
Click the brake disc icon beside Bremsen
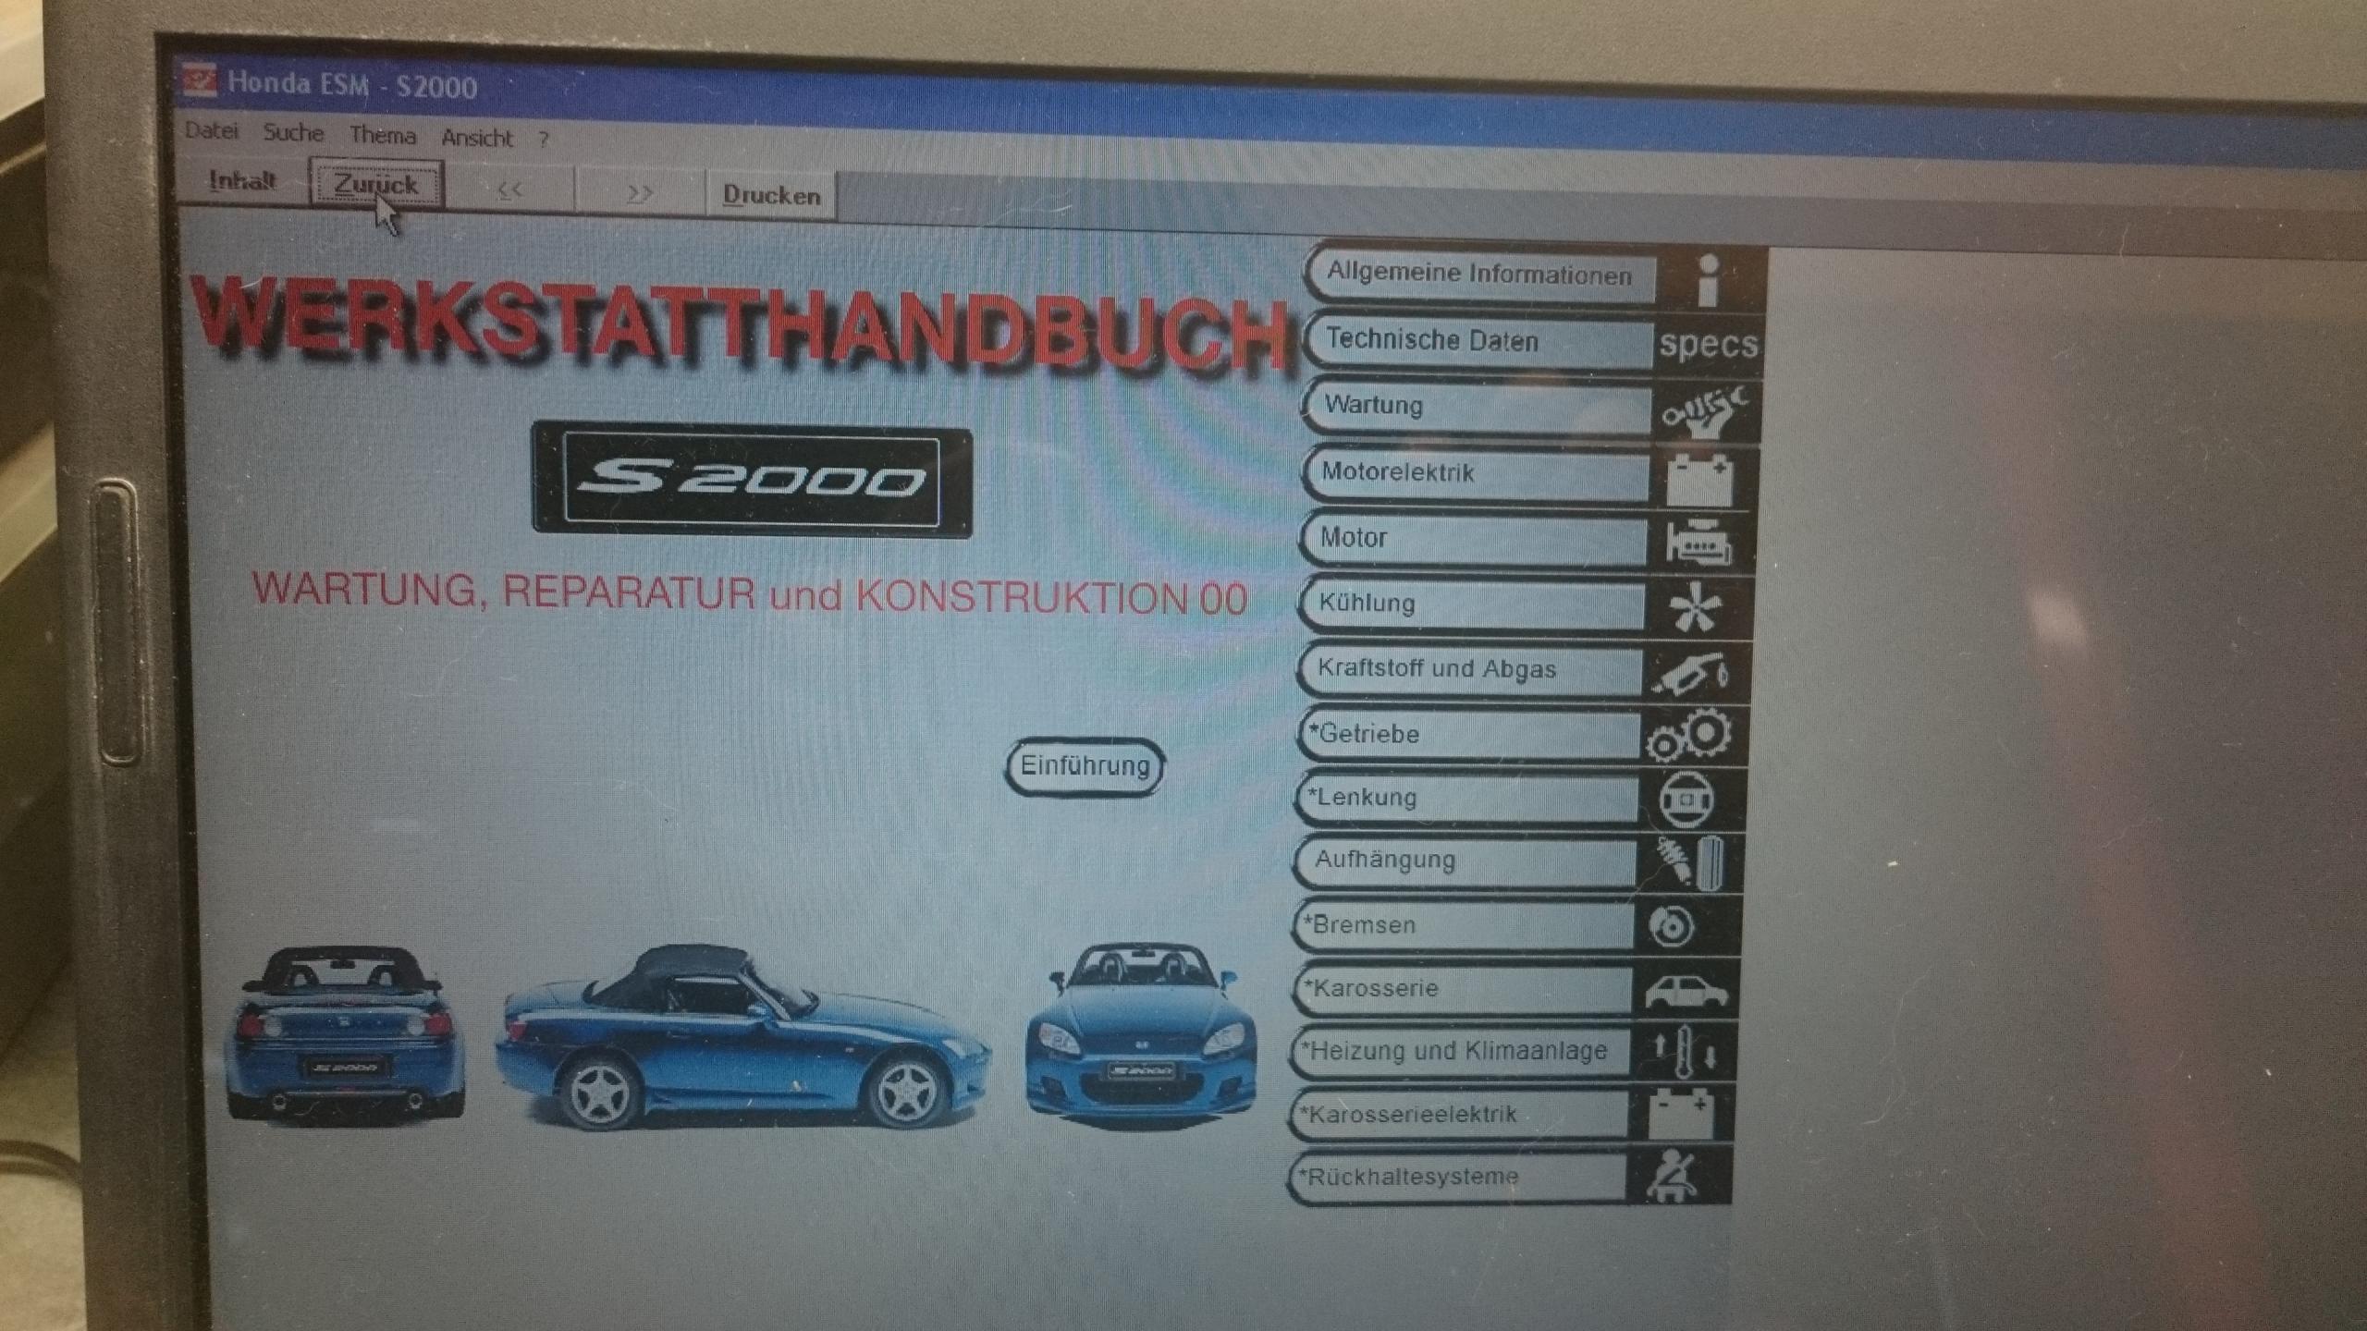click(1673, 925)
